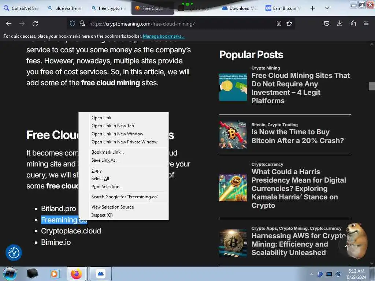Screen dimensions: 375x281
Task: Open a new tab with plus button
Action: coord(312,8)
